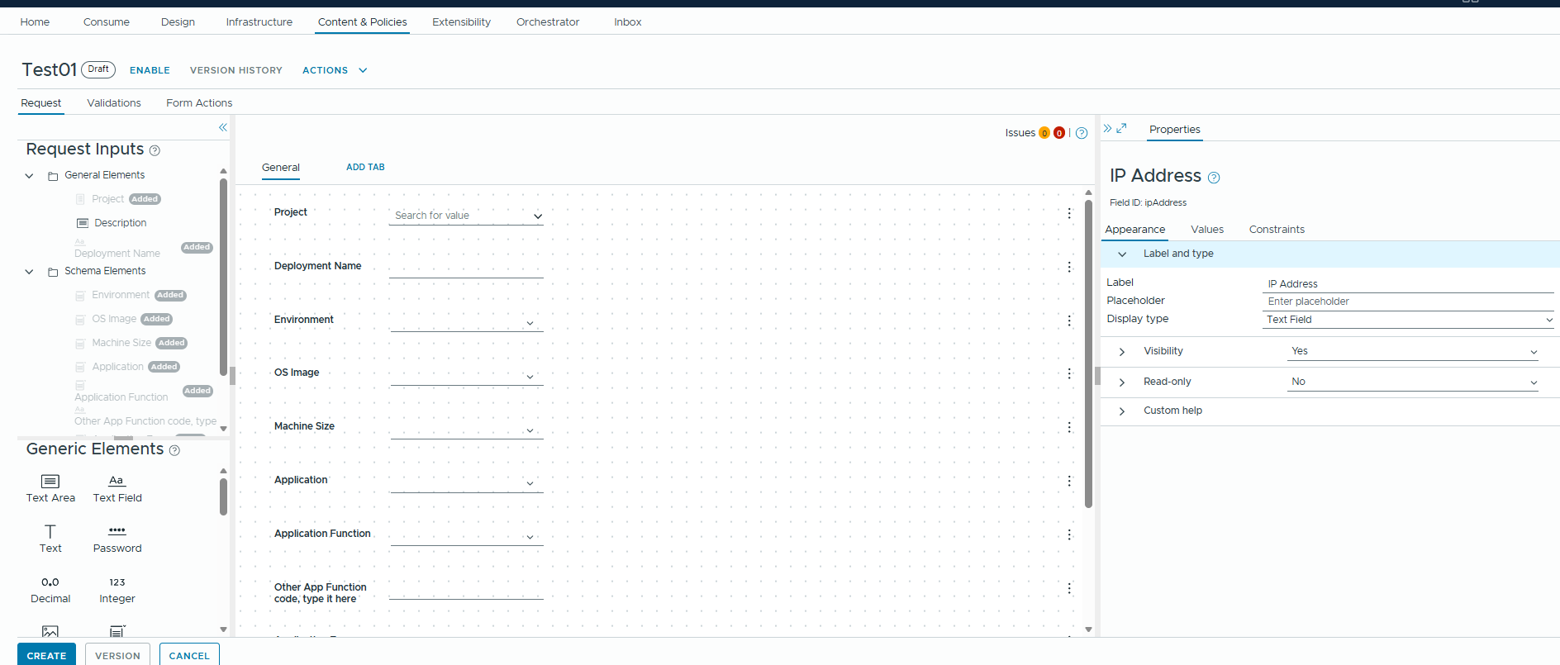Image resolution: width=1560 pixels, height=665 pixels.
Task: Collapse the Properties panel with double chevron
Action: click(x=1107, y=129)
